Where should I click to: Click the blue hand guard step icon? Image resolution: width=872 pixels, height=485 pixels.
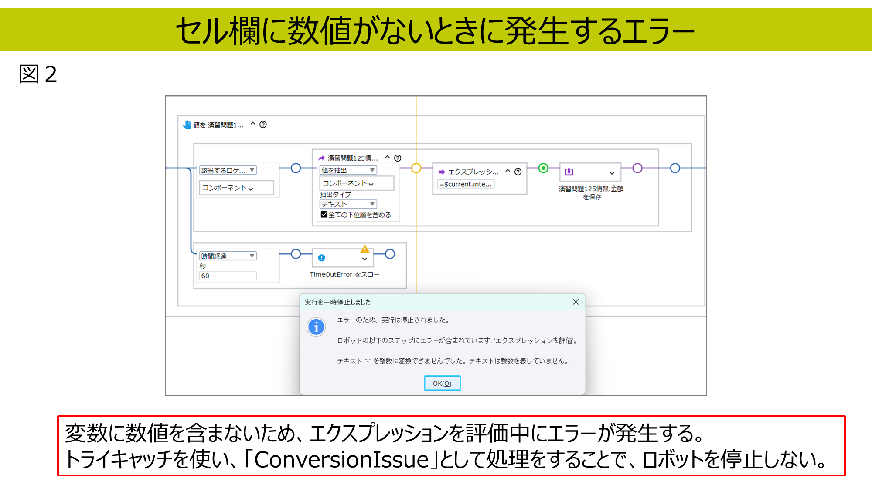[x=187, y=125]
